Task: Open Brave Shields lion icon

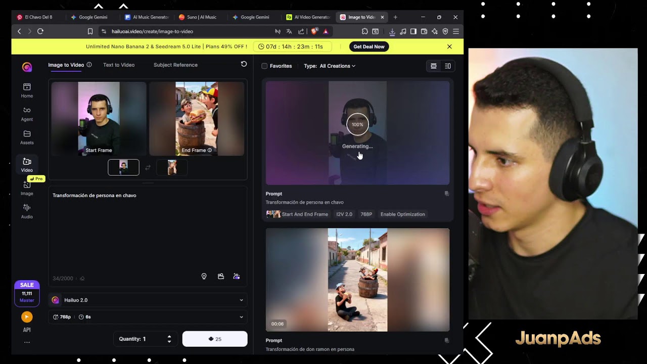Action: 314,31
